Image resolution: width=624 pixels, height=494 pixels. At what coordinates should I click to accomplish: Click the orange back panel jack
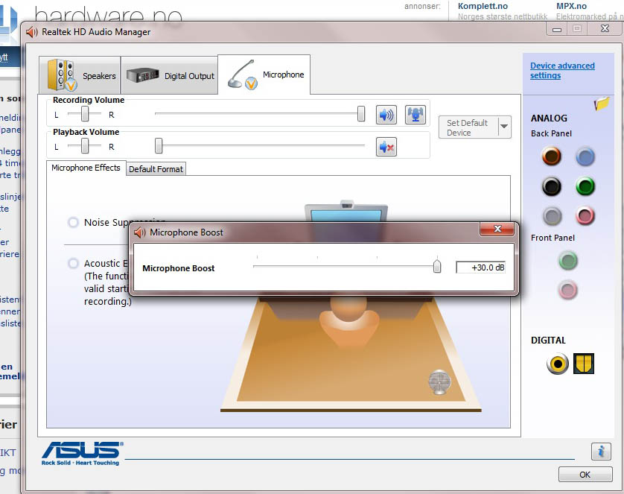pyautogui.click(x=552, y=156)
